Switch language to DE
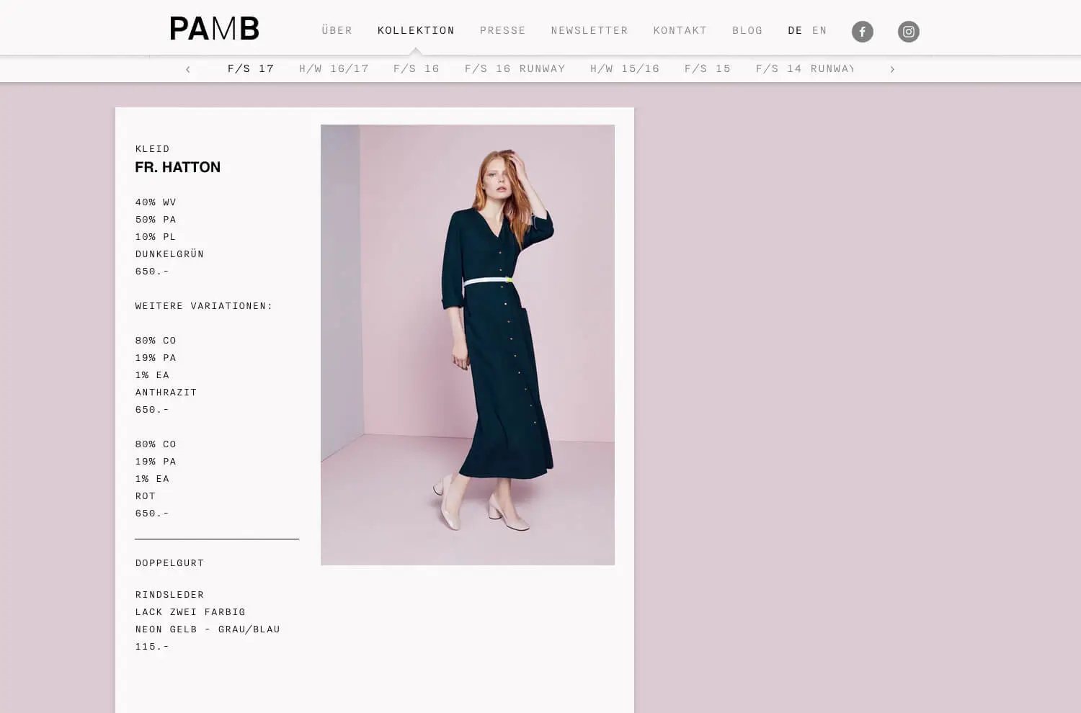The width and height of the screenshot is (1081, 713). coord(795,30)
